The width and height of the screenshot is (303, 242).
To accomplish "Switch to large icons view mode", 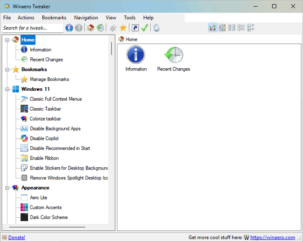I will click(x=213, y=28).
